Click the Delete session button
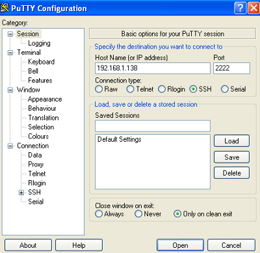The height and width of the screenshot is (253, 260). pos(231,173)
